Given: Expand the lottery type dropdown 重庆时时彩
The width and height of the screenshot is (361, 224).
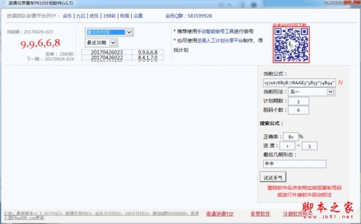Looking at the screenshot, I should 129,32.
